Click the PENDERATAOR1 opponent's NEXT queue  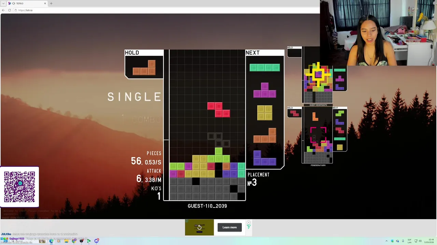pos(340,130)
